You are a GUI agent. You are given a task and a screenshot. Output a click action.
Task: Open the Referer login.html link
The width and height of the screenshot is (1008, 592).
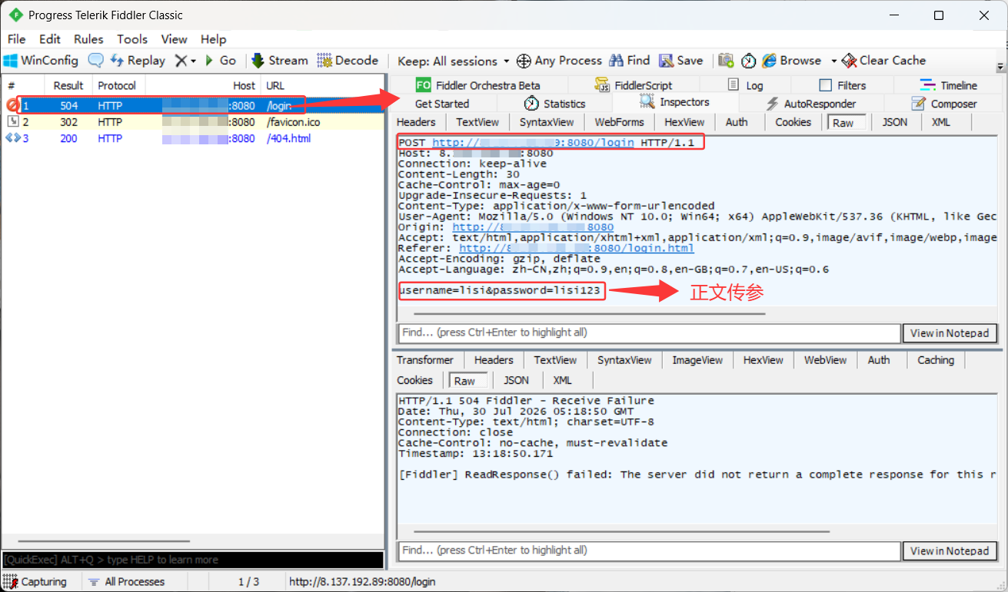tap(577, 249)
